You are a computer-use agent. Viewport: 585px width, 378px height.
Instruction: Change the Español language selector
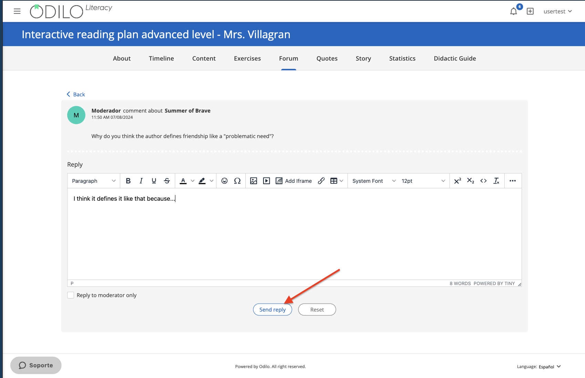tap(550, 367)
